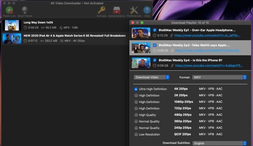Select NEW 2020 iPad Air 4 download title
Screen dimensions: 253x146
click(x=75, y=36)
